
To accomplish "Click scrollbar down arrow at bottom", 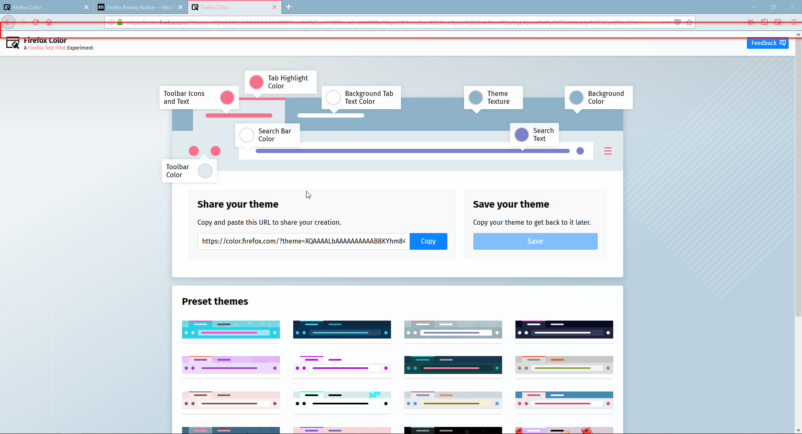I will (x=798, y=430).
